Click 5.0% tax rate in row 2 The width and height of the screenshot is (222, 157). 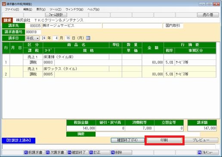pos(169,74)
